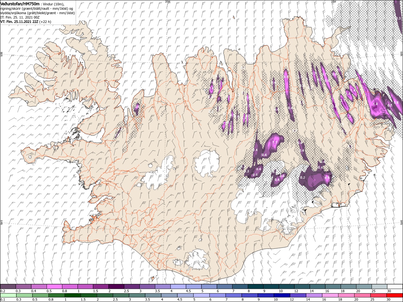Select the medium green 0.8 rain legend swatch
The width and height of the screenshot is (403, 302).
56,295
